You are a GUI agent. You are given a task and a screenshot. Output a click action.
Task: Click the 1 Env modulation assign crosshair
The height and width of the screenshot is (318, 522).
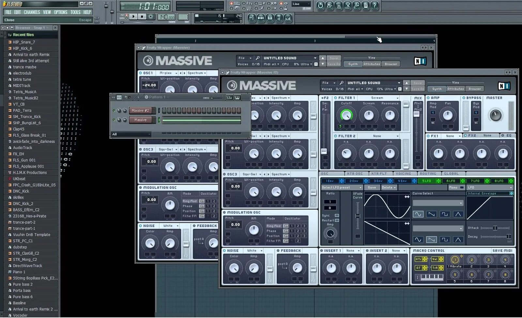(x=342, y=181)
